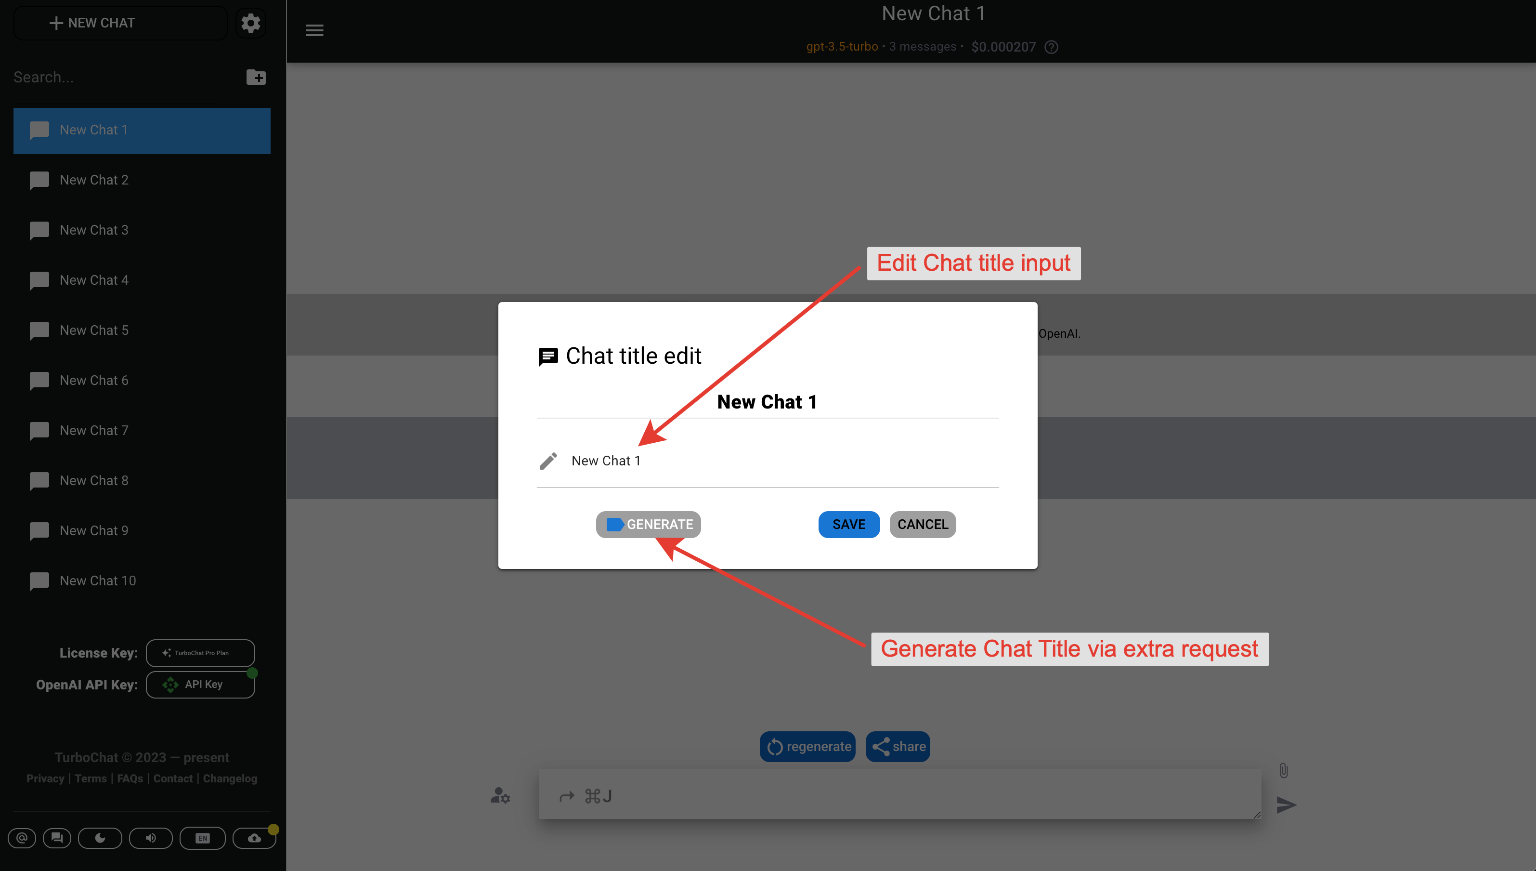Click the paperclip attach file icon

point(1283,770)
